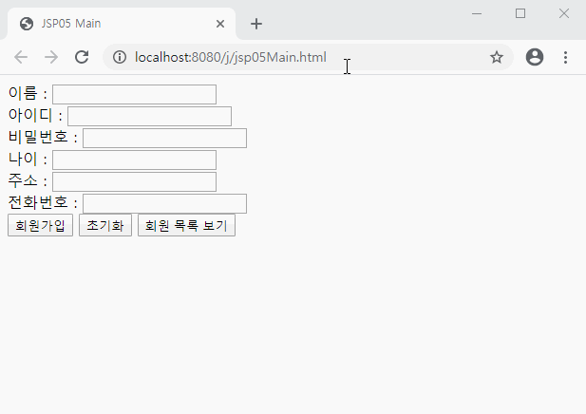Image resolution: width=586 pixels, height=414 pixels.
Task: Open the user profile avatar icon
Action: [x=535, y=57]
